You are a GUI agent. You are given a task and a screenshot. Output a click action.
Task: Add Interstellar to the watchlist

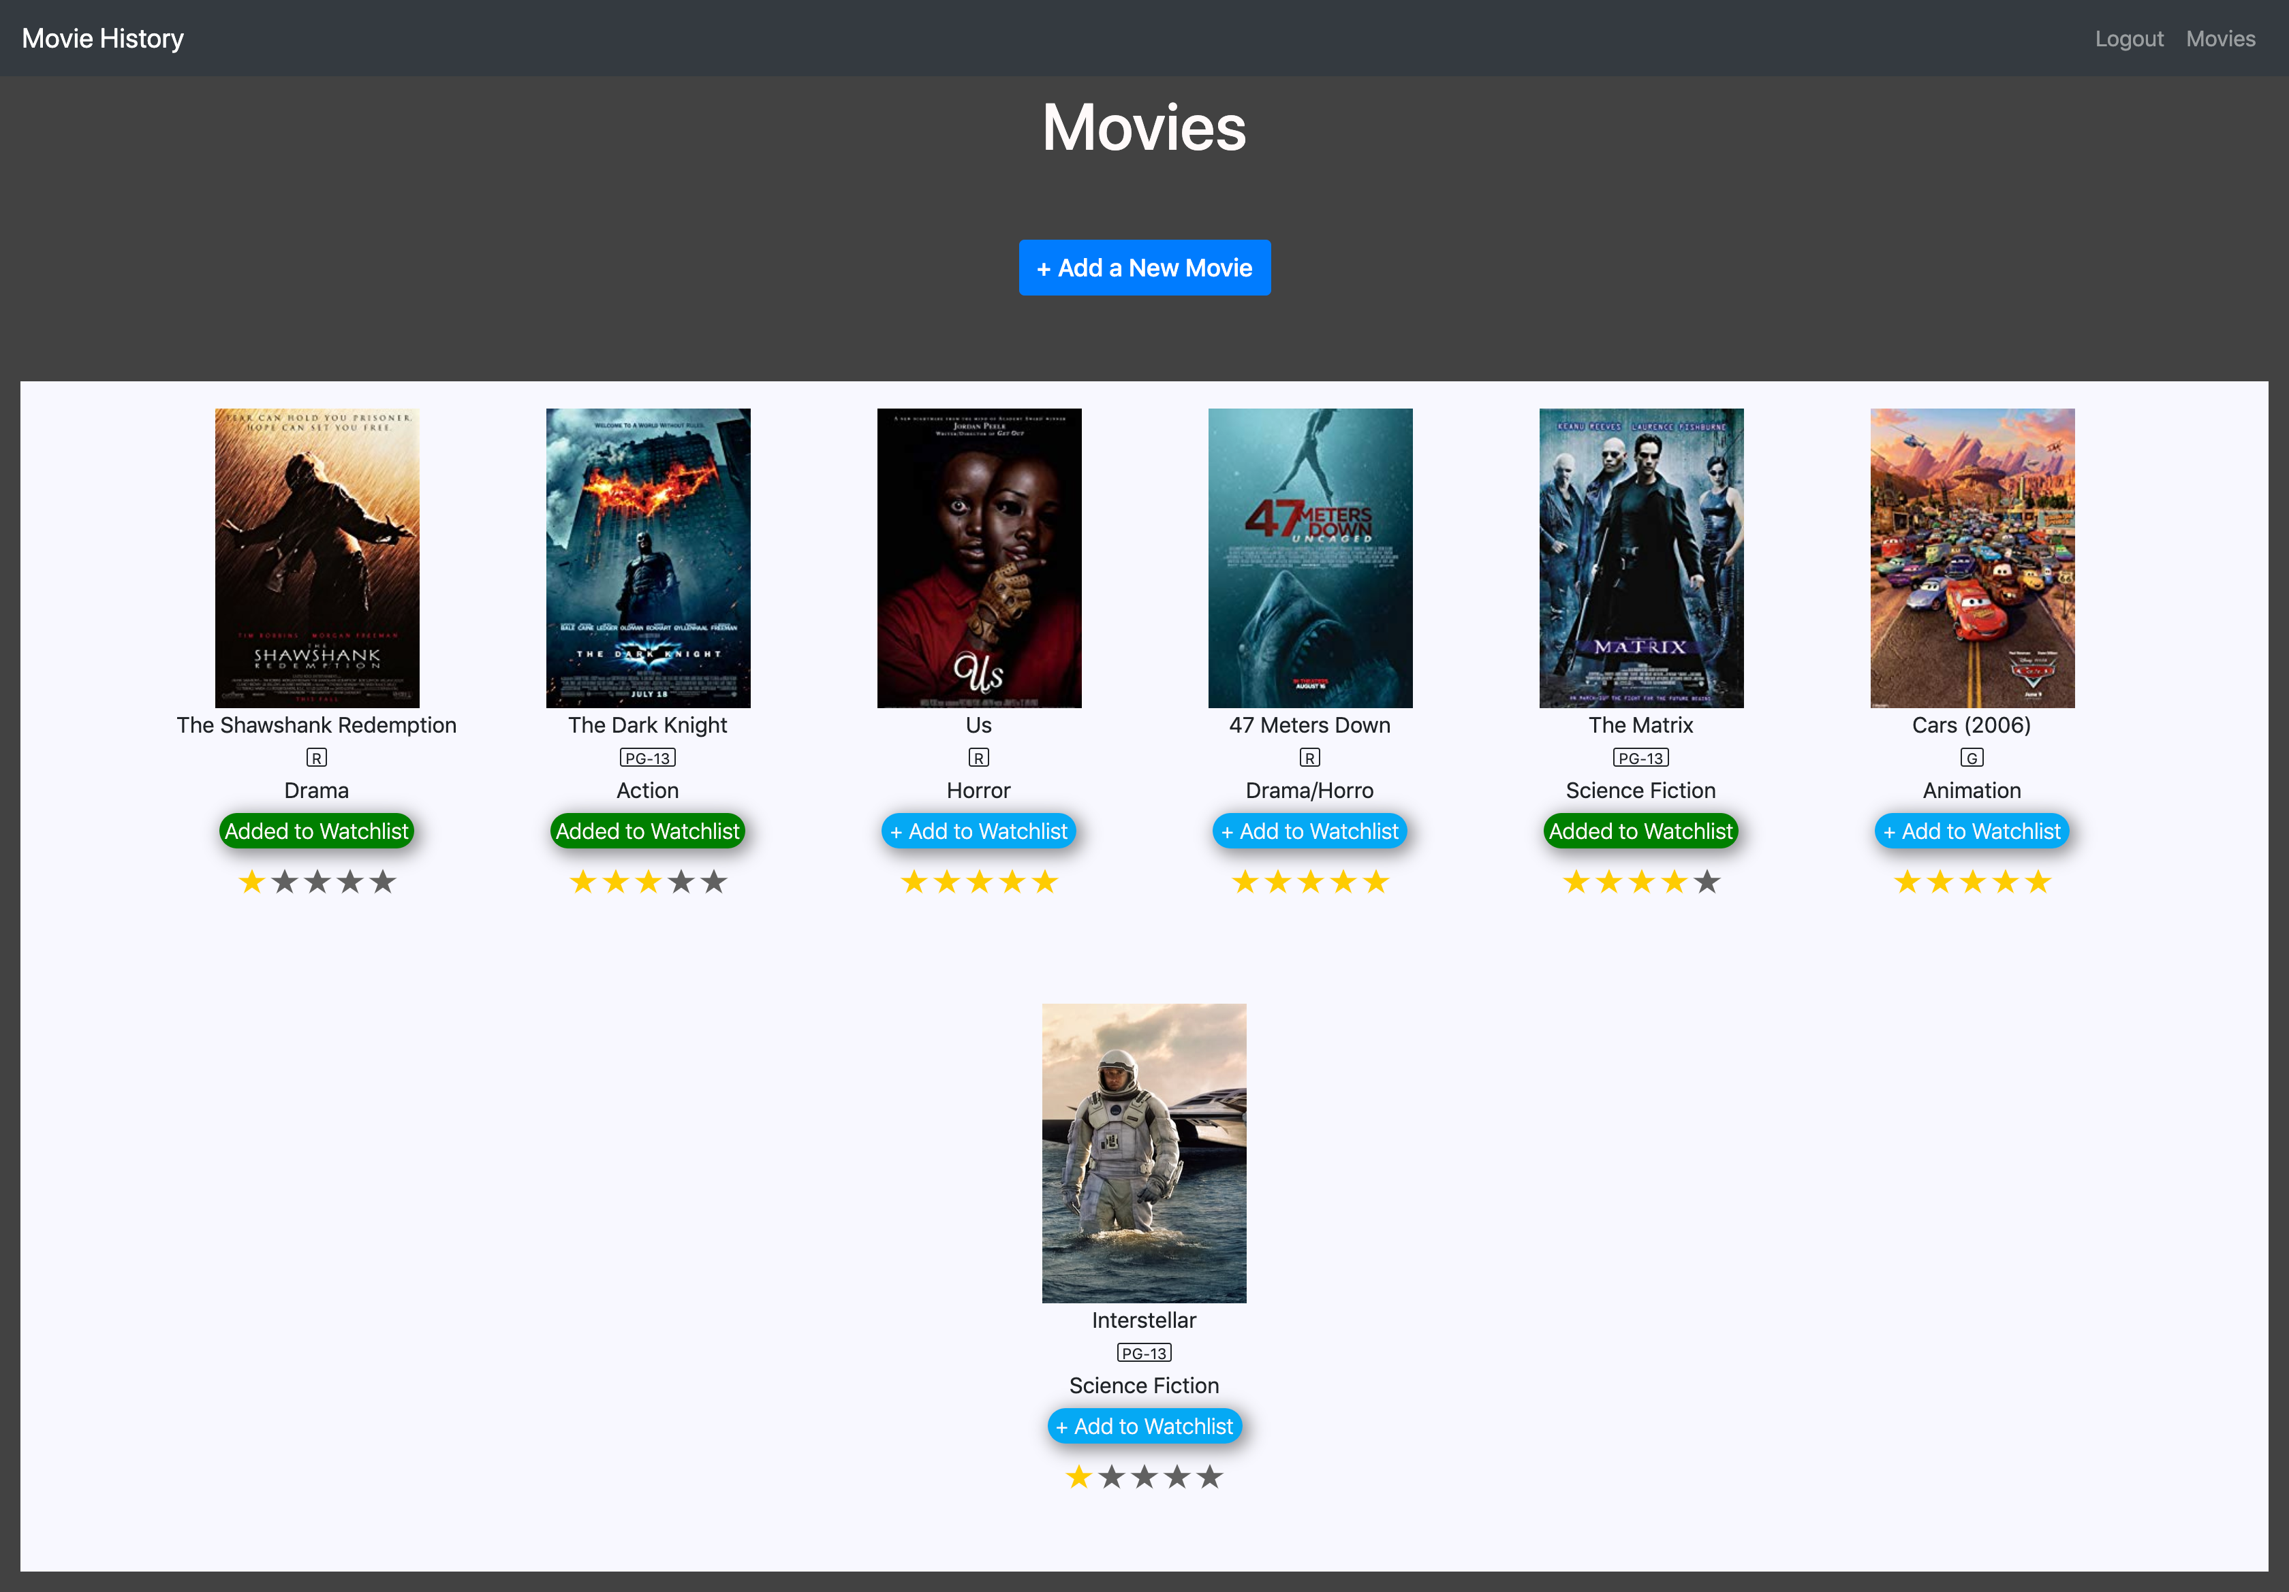(x=1144, y=1426)
